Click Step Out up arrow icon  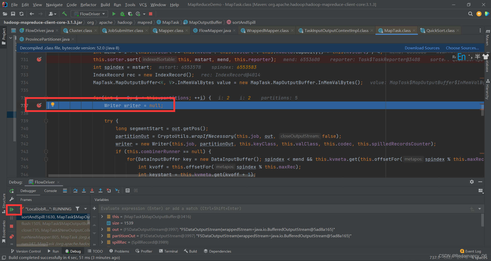pos(101,190)
